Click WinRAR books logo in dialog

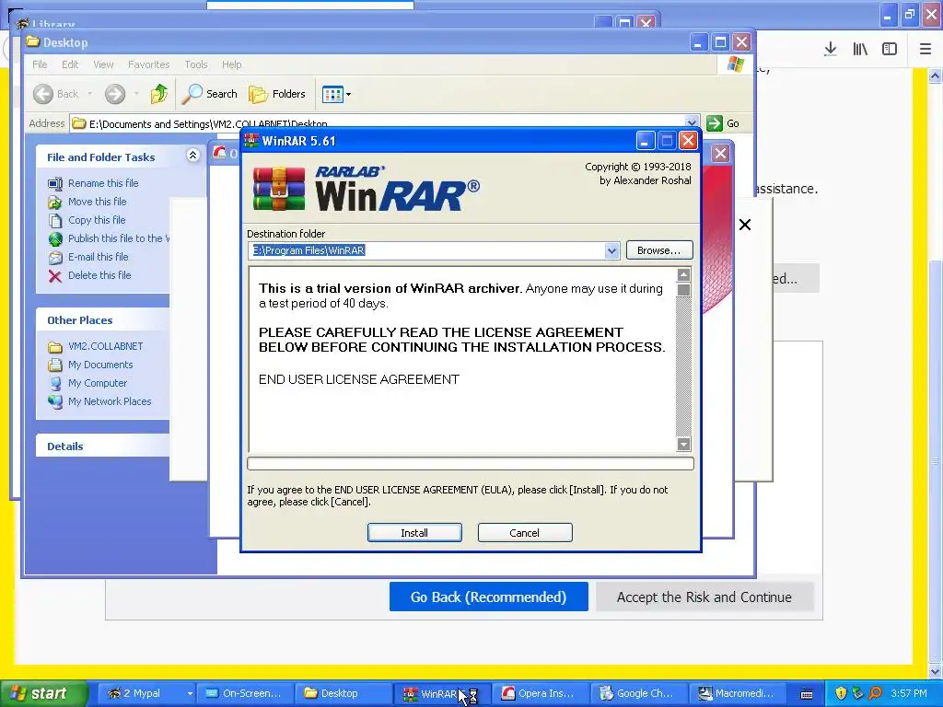pos(278,189)
